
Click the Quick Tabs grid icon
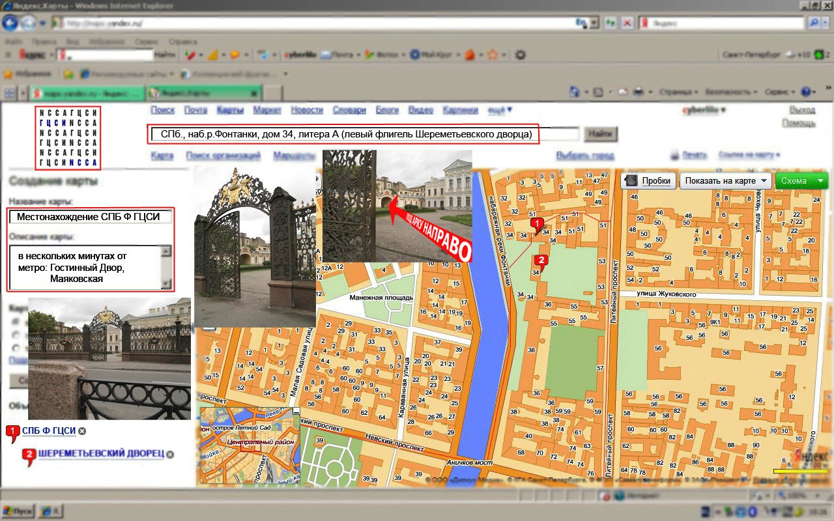pyautogui.click(x=10, y=92)
